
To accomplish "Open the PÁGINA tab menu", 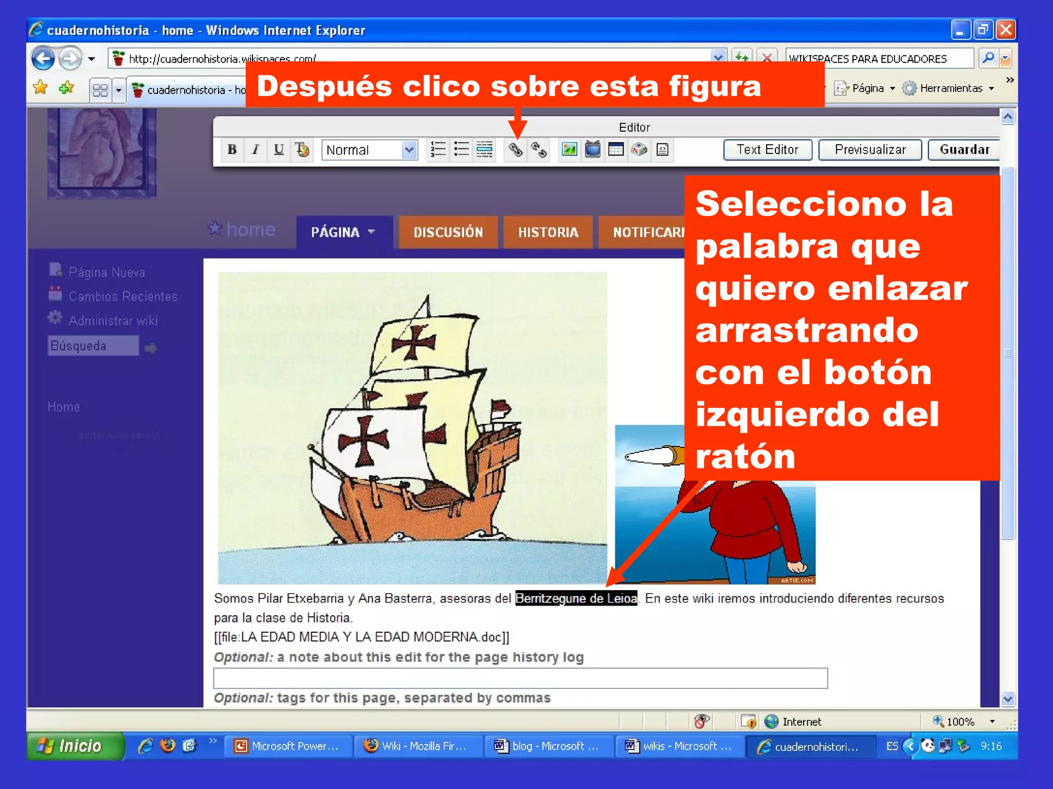I will pyautogui.click(x=343, y=232).
